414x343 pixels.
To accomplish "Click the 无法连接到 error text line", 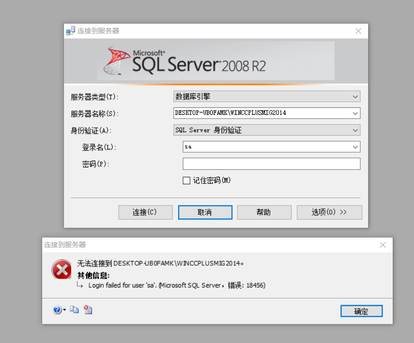I will (x=160, y=263).
